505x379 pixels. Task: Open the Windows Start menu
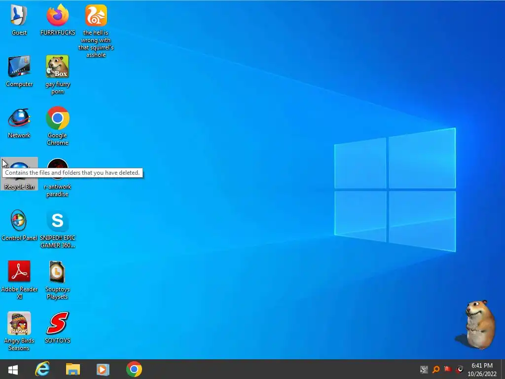tap(13, 369)
